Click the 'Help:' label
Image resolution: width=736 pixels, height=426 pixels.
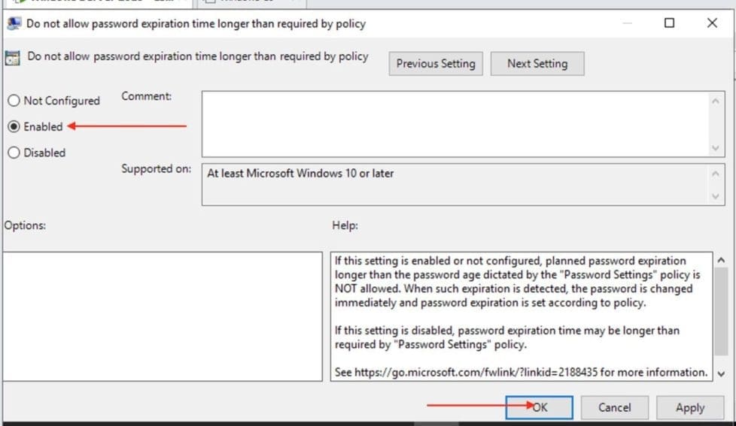coord(345,225)
